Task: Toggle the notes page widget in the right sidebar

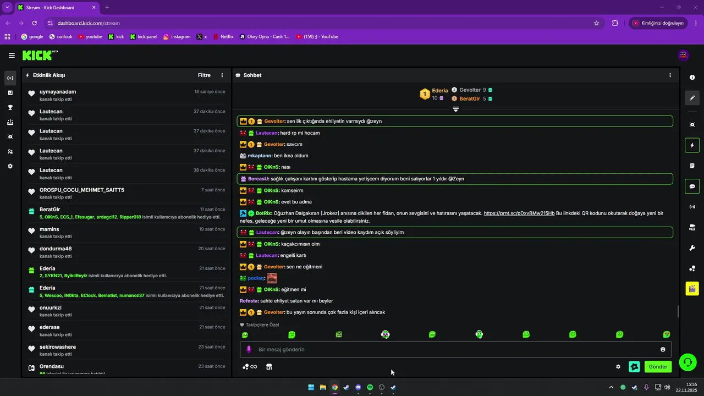Action: (x=692, y=166)
